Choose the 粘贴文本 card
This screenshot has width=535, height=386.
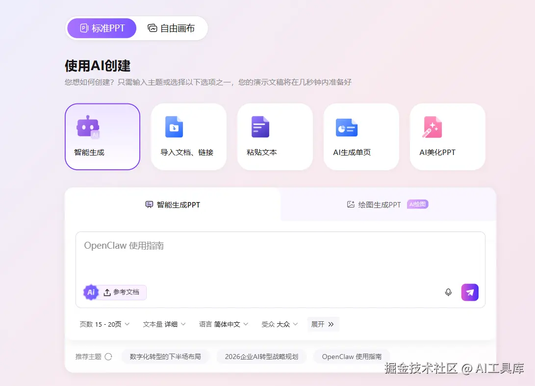[275, 136]
